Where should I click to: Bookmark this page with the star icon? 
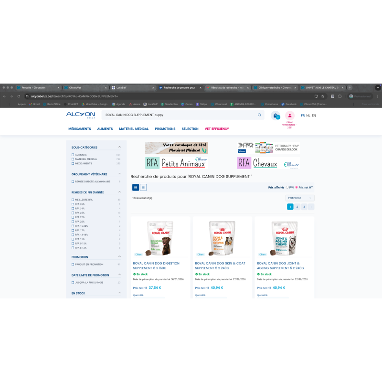(323, 96)
